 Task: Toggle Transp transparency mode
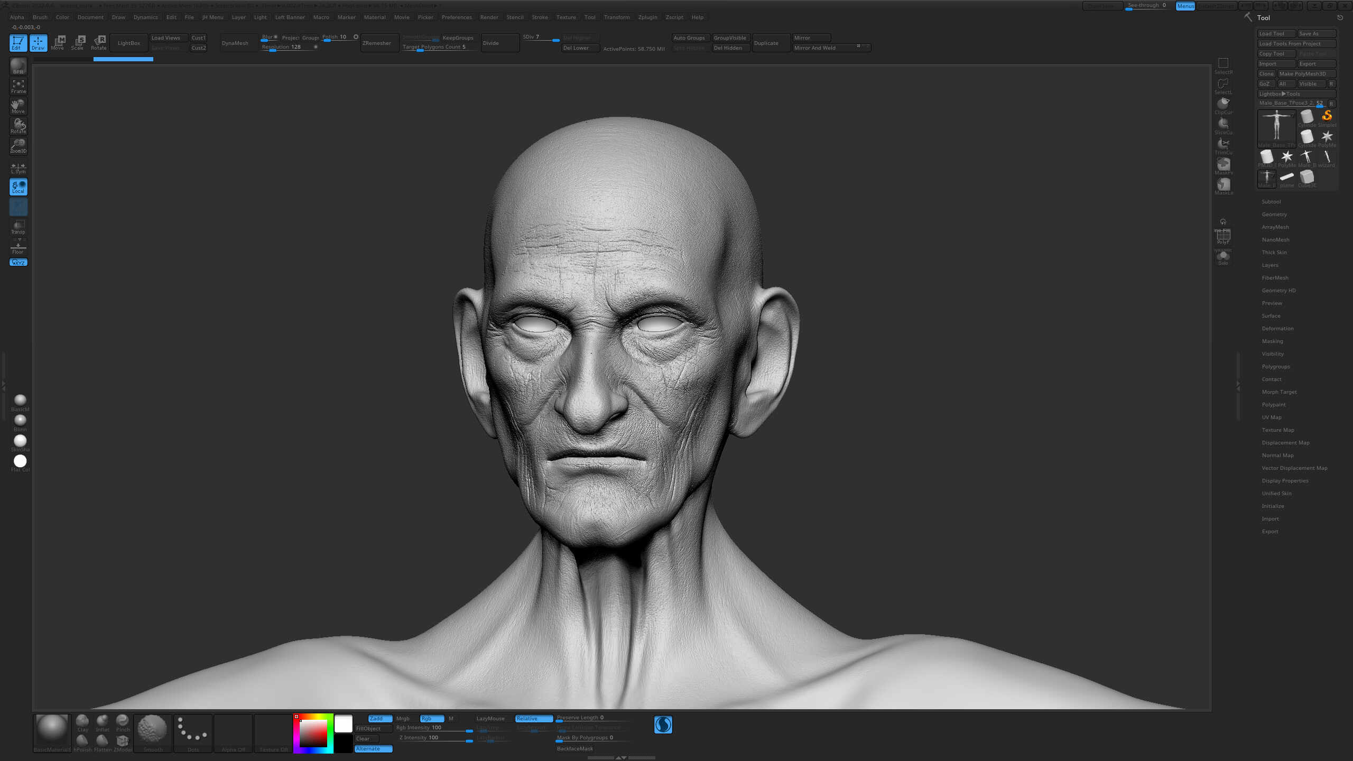tap(18, 227)
